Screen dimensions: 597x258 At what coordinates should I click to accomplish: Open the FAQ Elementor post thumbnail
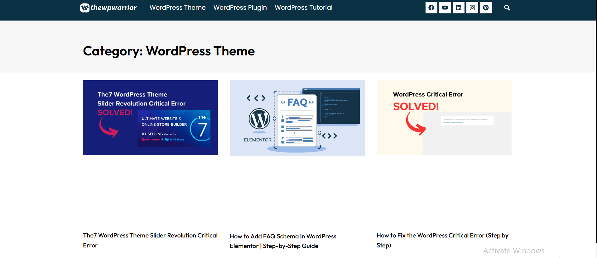click(297, 118)
